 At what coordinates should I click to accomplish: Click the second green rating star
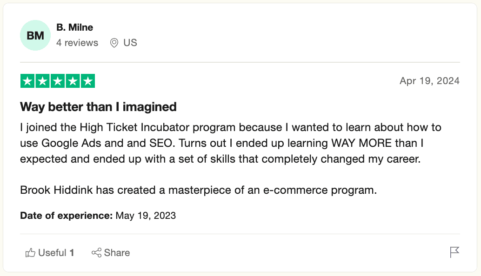42,81
